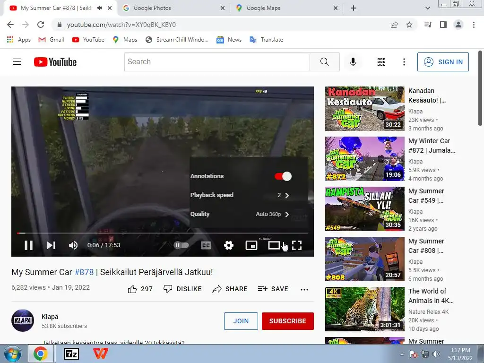Open Apps bookmark
The width and height of the screenshot is (484, 363).
tap(19, 40)
